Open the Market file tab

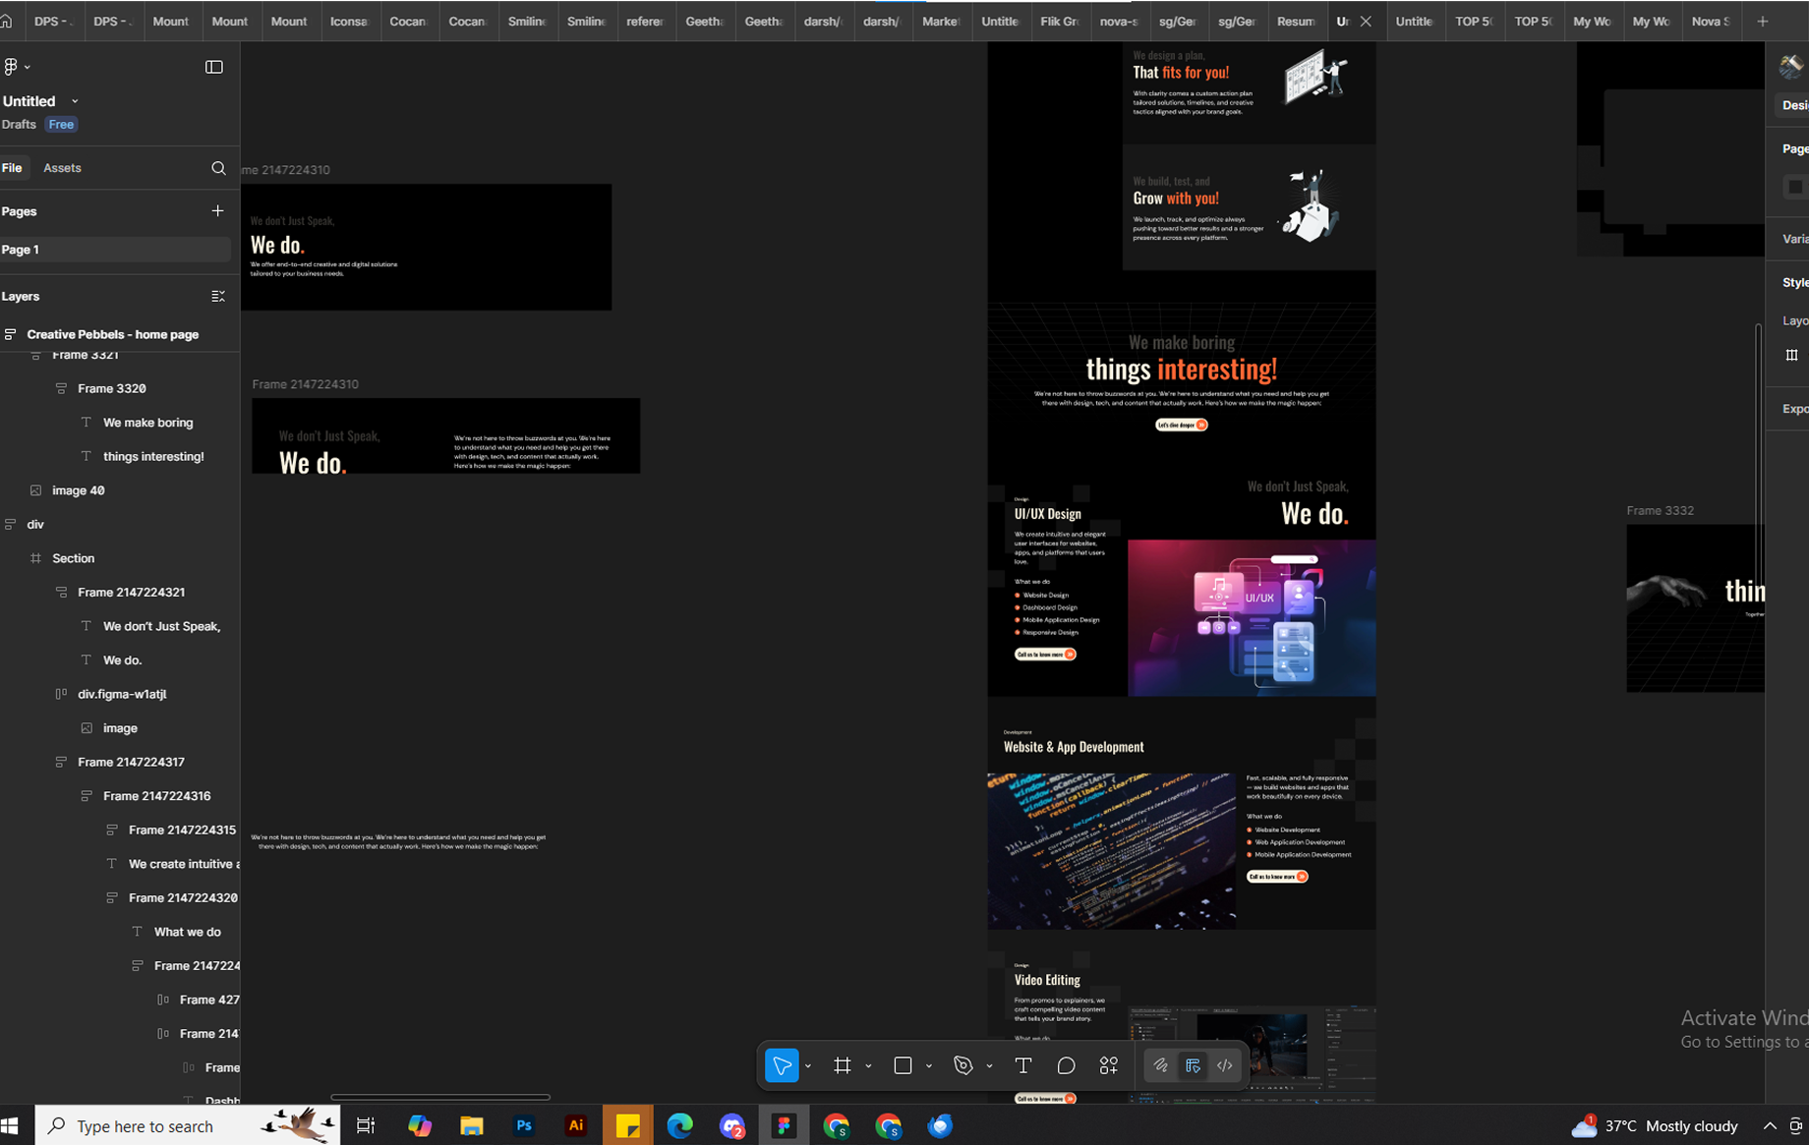(941, 21)
